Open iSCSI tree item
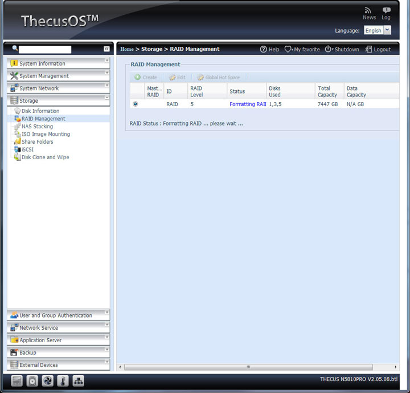The image size is (410, 393). coord(27,149)
